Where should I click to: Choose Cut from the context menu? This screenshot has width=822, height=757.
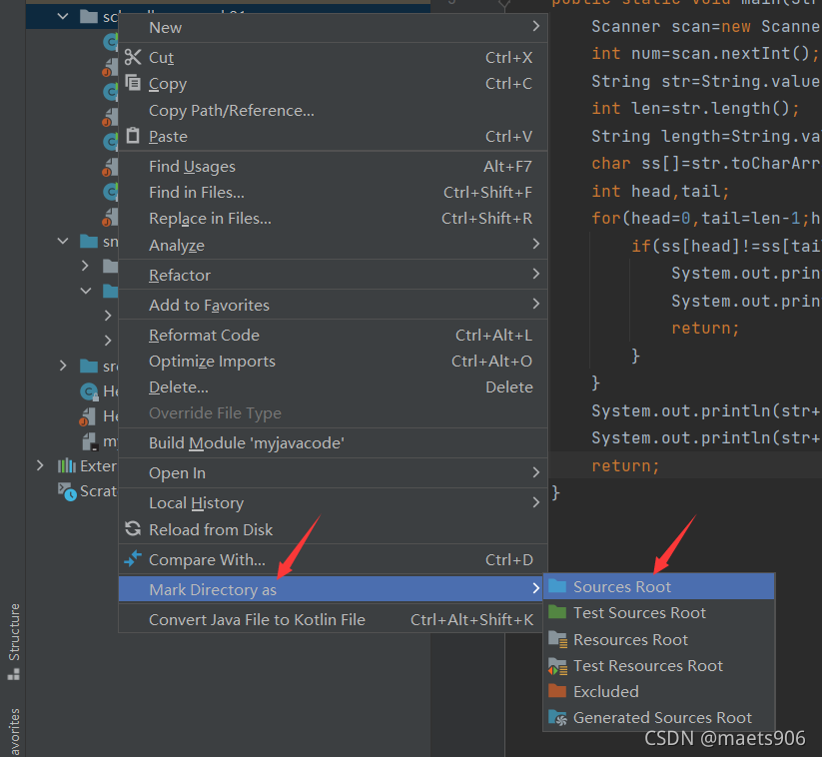(x=333, y=57)
